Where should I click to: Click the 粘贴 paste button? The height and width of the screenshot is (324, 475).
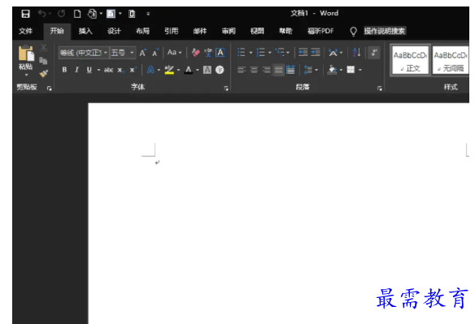[x=26, y=57]
